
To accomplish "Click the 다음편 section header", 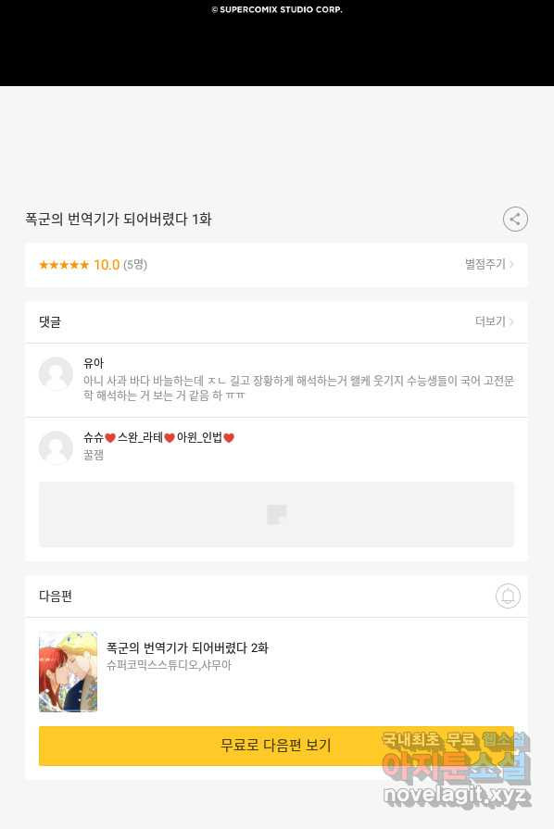I will (56, 597).
